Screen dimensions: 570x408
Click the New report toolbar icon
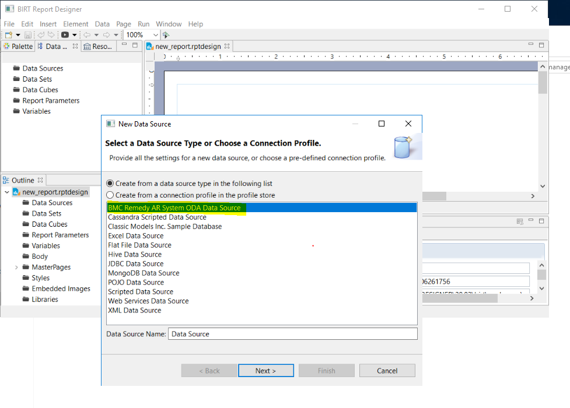pos(8,35)
